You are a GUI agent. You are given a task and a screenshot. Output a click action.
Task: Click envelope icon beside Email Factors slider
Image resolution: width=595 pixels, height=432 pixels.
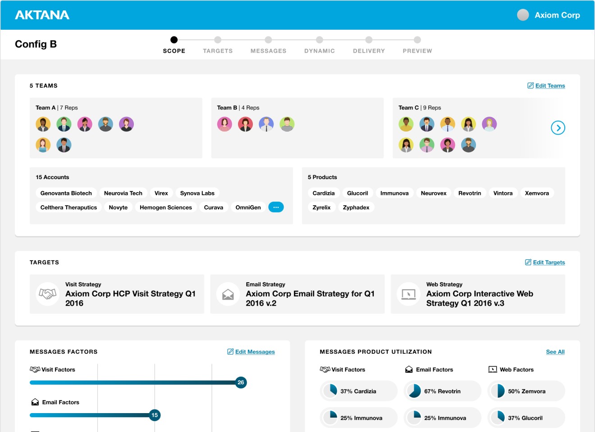tap(35, 402)
